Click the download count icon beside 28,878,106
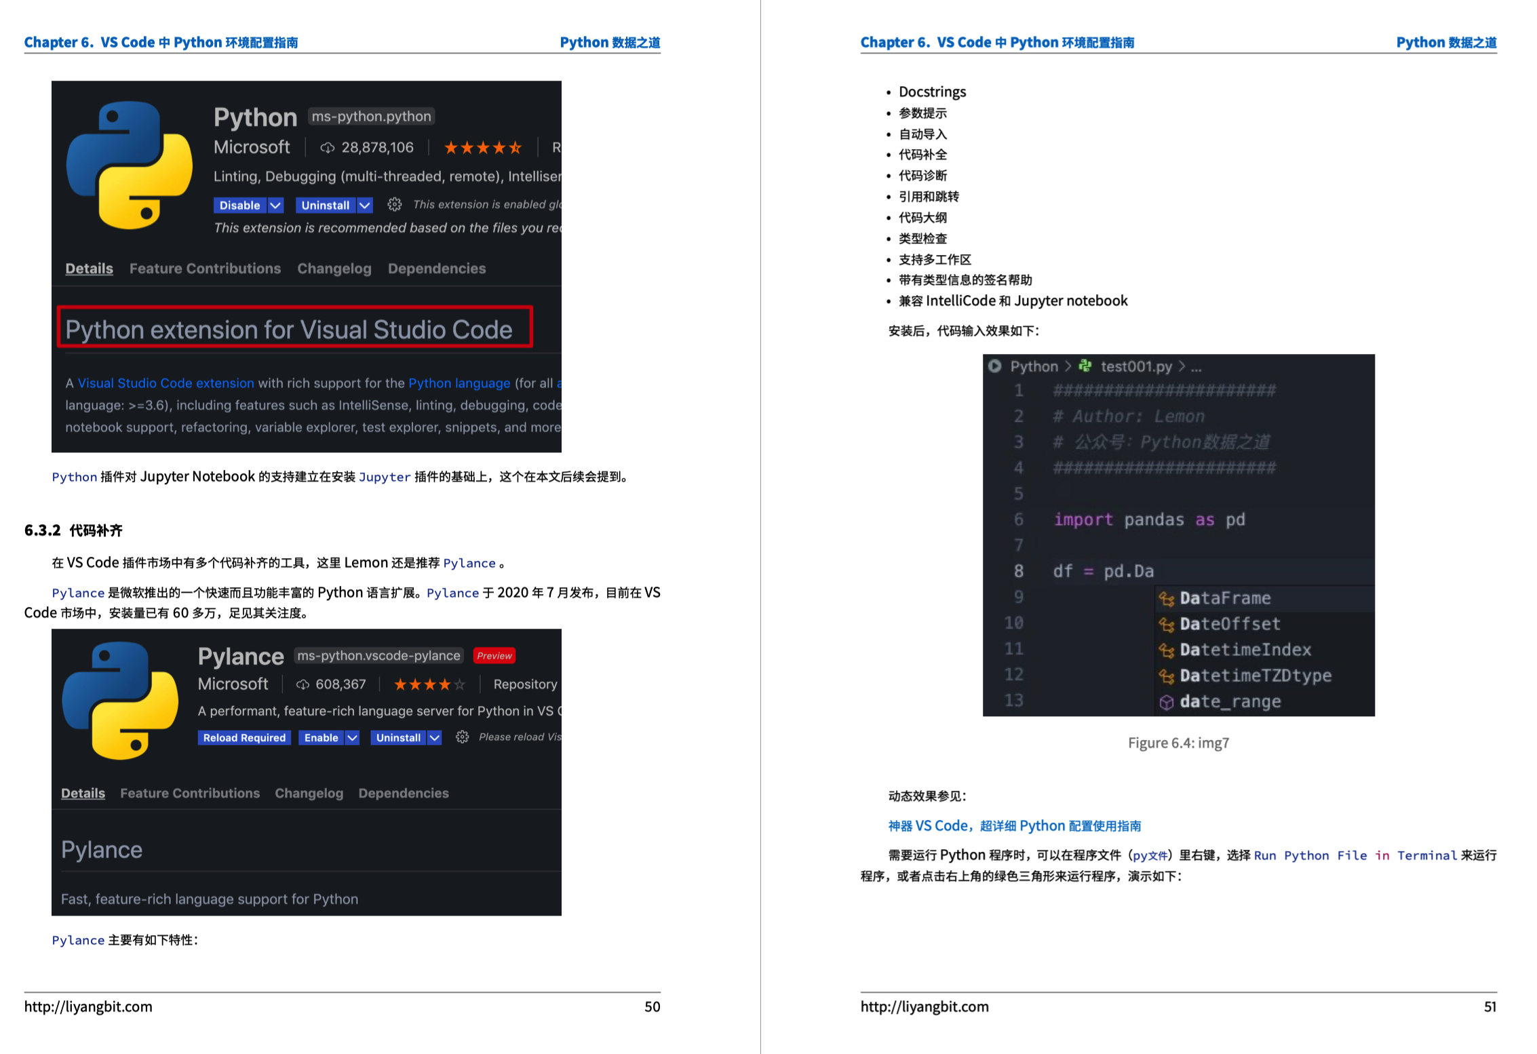The image size is (1537, 1054). (x=328, y=147)
